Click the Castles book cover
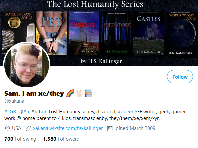This screenshot has width=198, height=148. coord(149,33)
